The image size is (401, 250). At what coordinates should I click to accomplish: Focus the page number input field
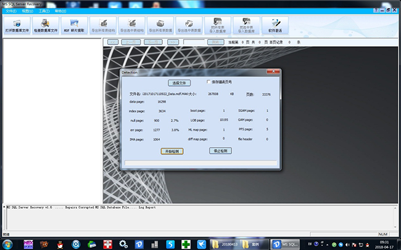pyautogui.click(x=194, y=42)
